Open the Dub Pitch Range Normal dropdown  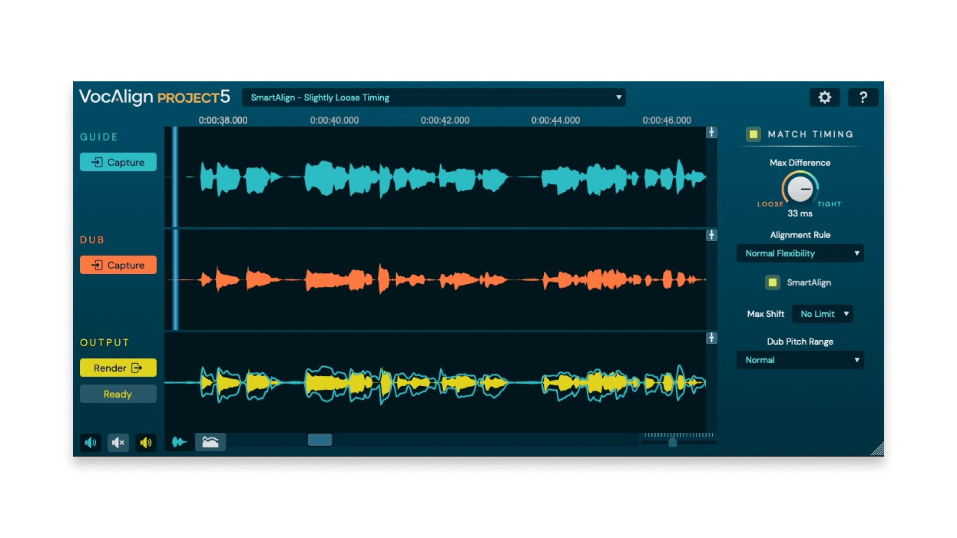(x=799, y=360)
